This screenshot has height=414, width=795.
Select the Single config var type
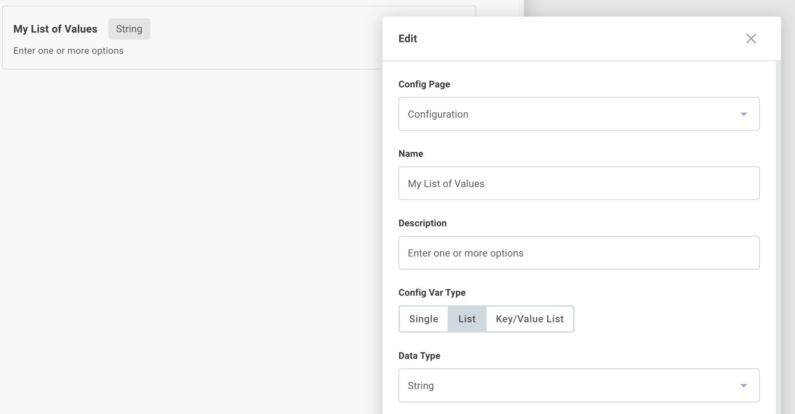point(423,319)
